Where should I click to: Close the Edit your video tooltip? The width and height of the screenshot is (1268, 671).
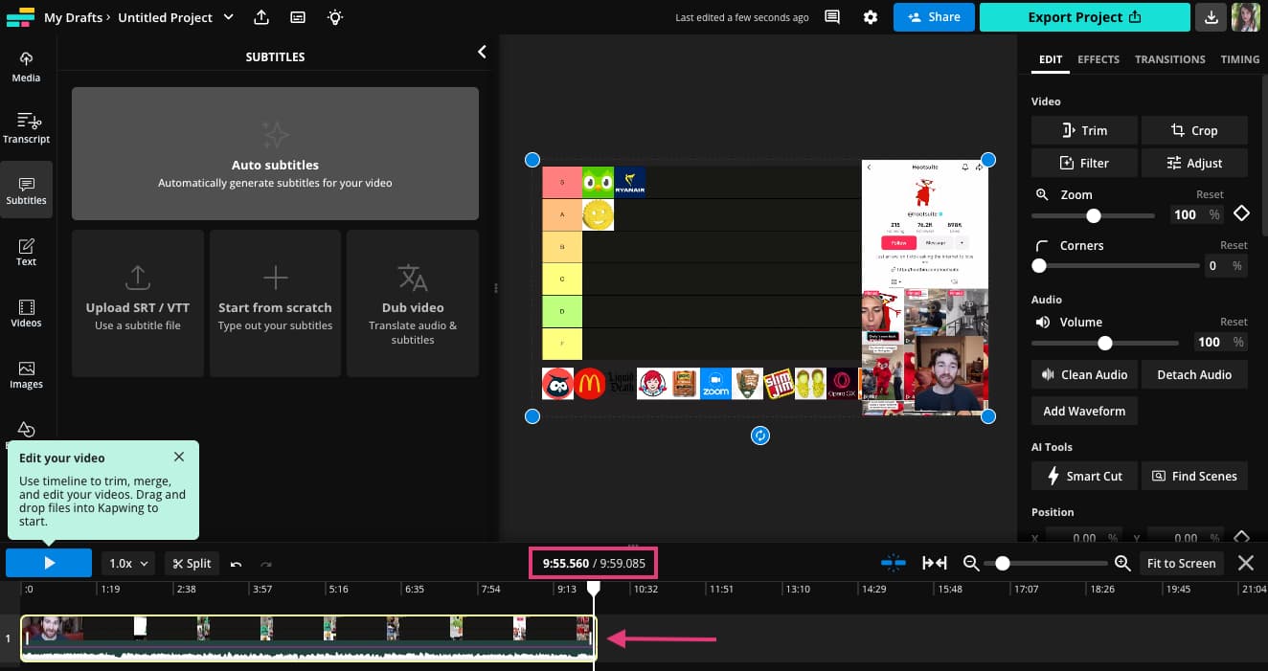pyautogui.click(x=179, y=457)
